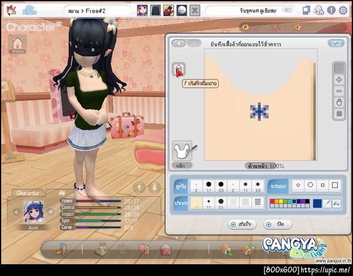Select the highlighted size 1 pen
This screenshot has width=353, height=276.
pyautogui.click(x=197, y=203)
